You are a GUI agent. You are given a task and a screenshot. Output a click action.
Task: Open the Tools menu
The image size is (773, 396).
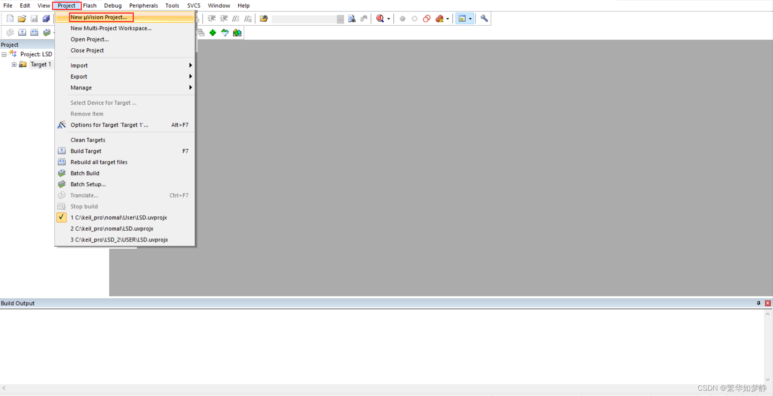[x=172, y=6]
